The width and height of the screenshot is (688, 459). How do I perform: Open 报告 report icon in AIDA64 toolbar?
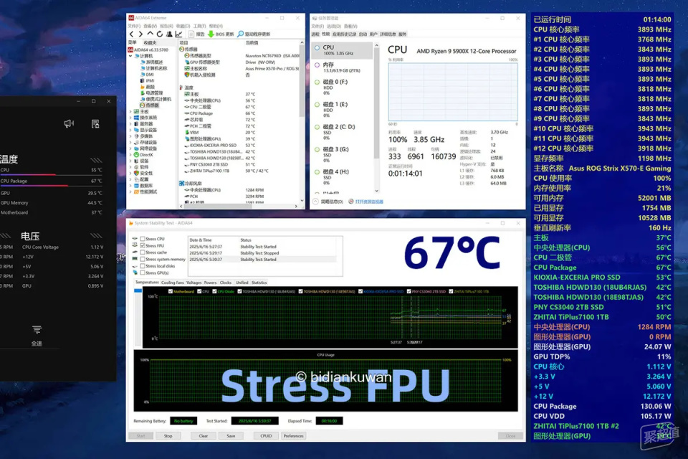(x=191, y=34)
